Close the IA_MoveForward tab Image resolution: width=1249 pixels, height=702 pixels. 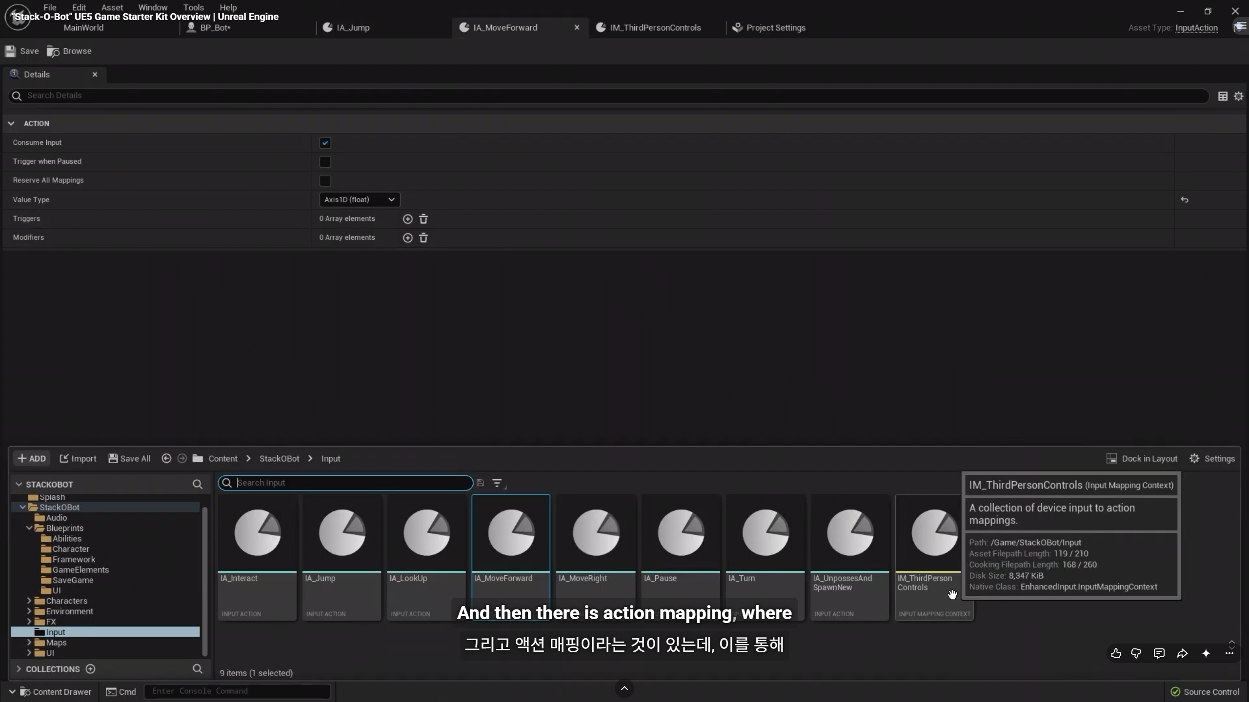(x=577, y=28)
